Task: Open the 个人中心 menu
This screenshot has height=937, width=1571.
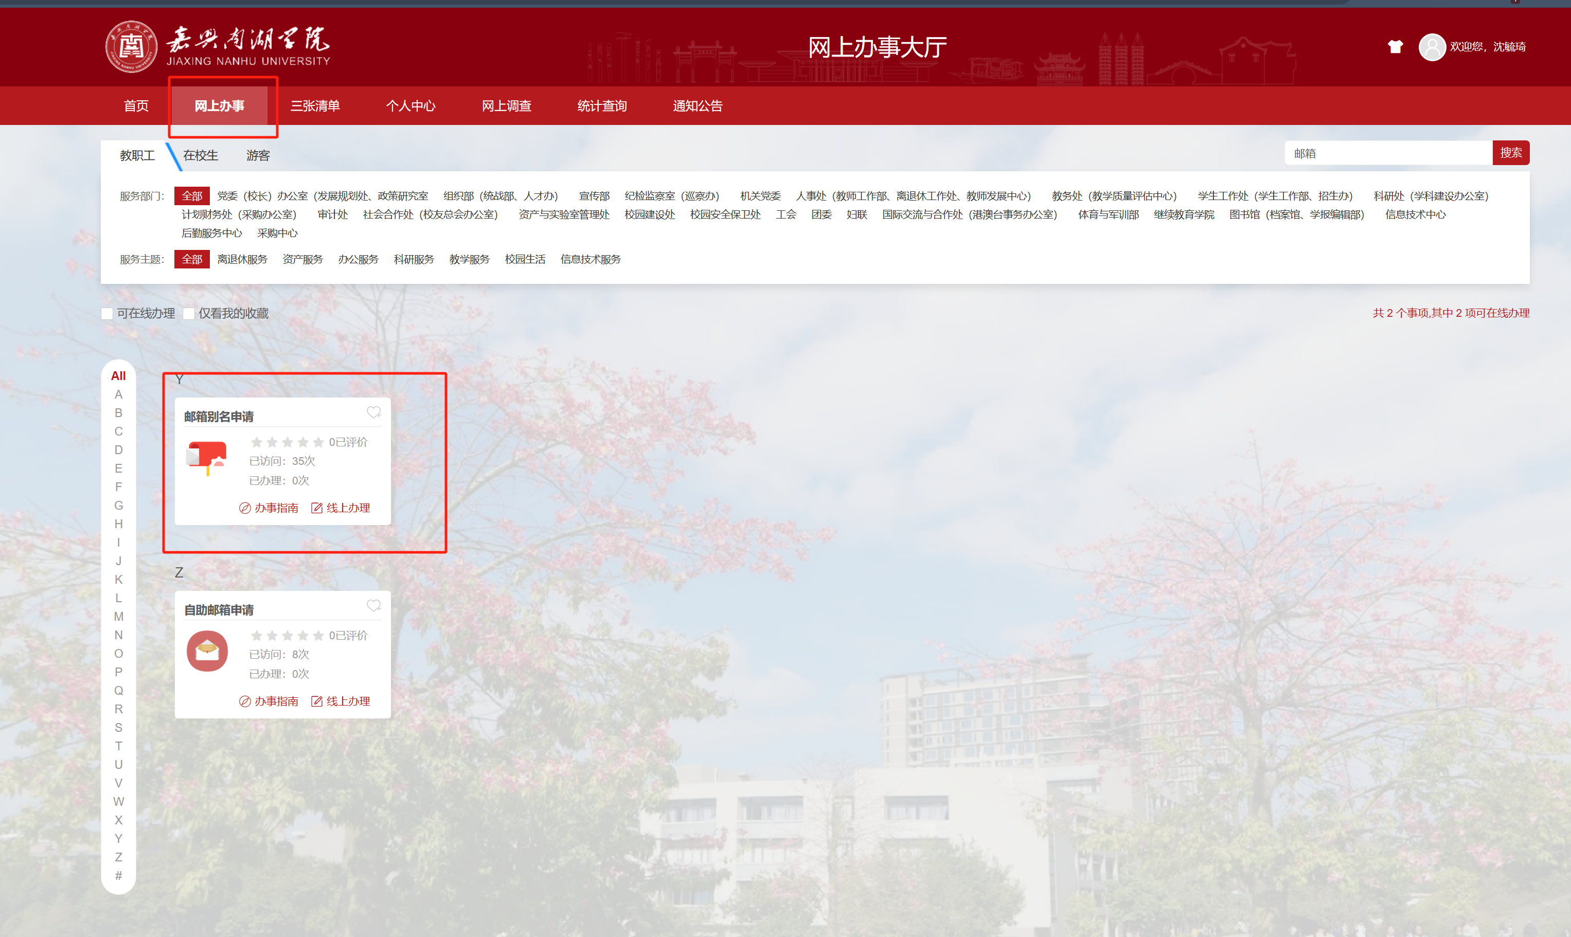Action: [x=410, y=106]
